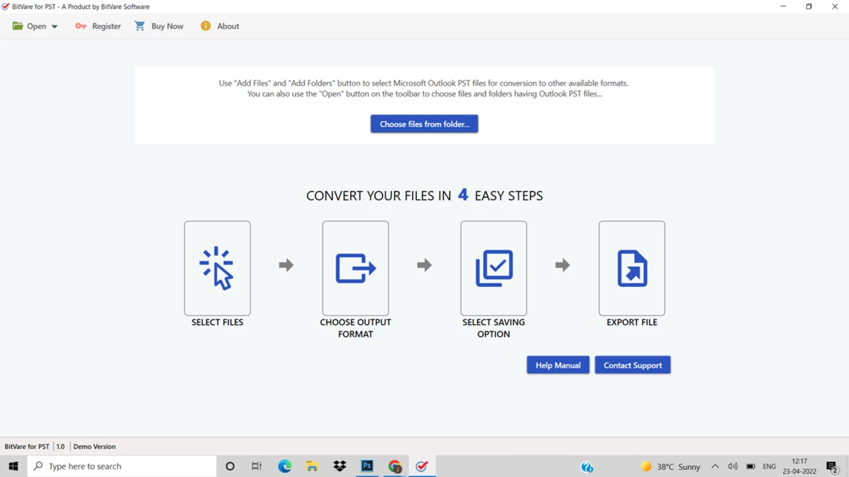Click the ENG language indicator
The height and width of the screenshot is (477, 849).
[x=770, y=466]
